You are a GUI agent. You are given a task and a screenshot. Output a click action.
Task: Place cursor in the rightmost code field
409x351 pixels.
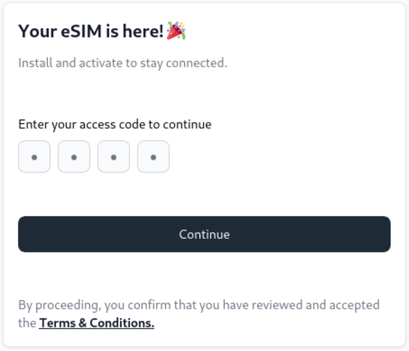[153, 157]
